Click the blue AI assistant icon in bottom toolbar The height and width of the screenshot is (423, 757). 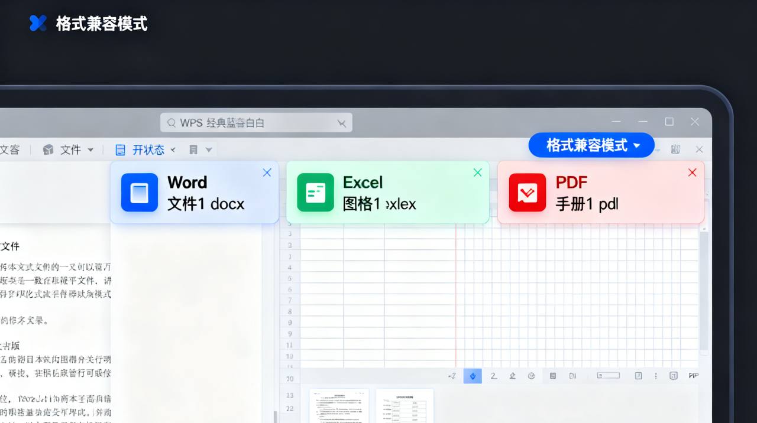pos(473,376)
